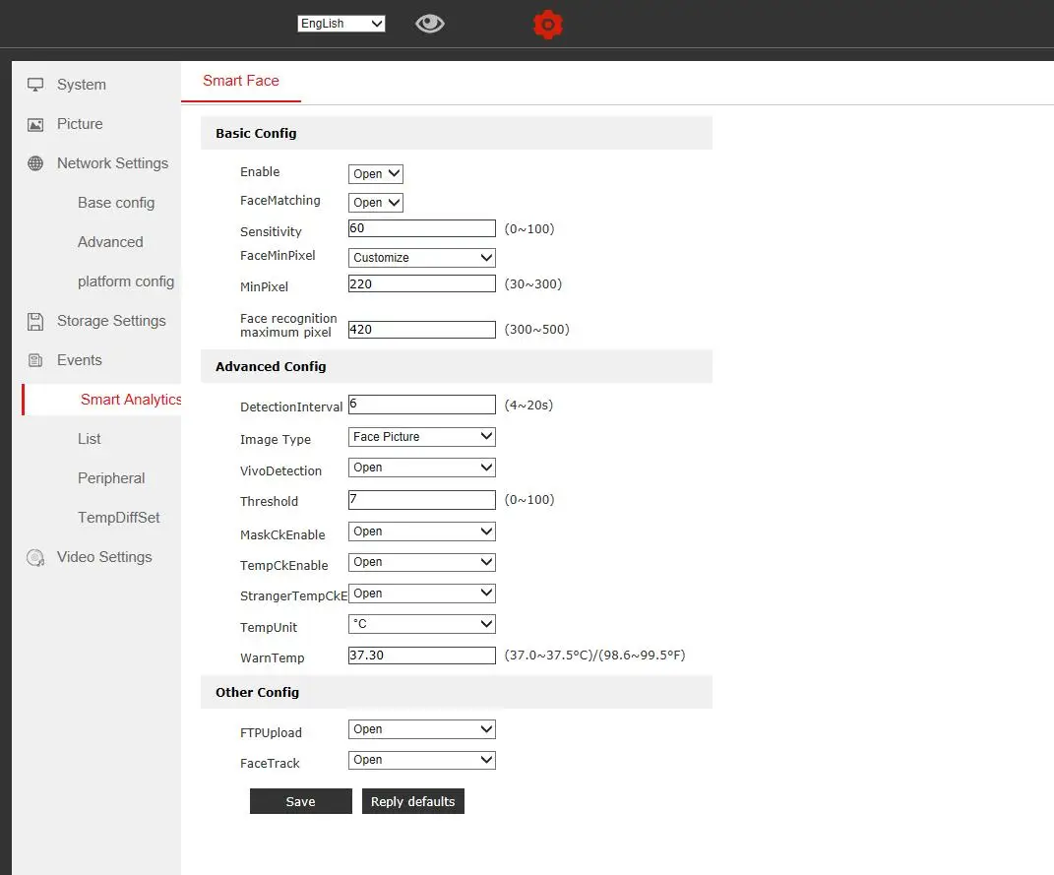Click the WarnTemp value field
The image size is (1054, 875).
click(422, 656)
